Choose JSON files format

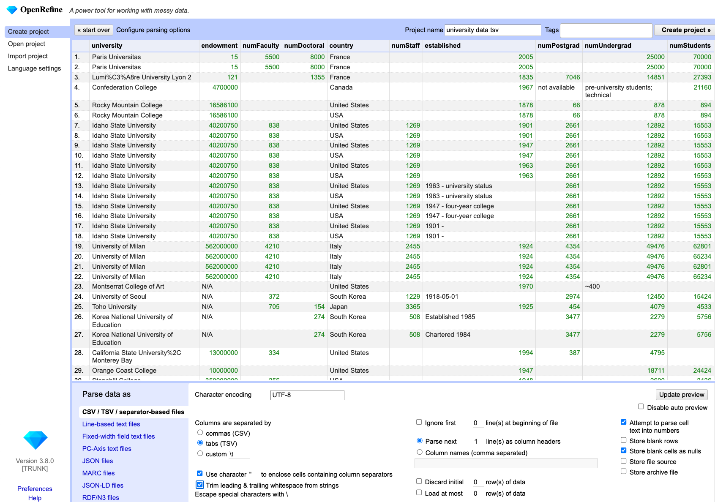coord(98,461)
